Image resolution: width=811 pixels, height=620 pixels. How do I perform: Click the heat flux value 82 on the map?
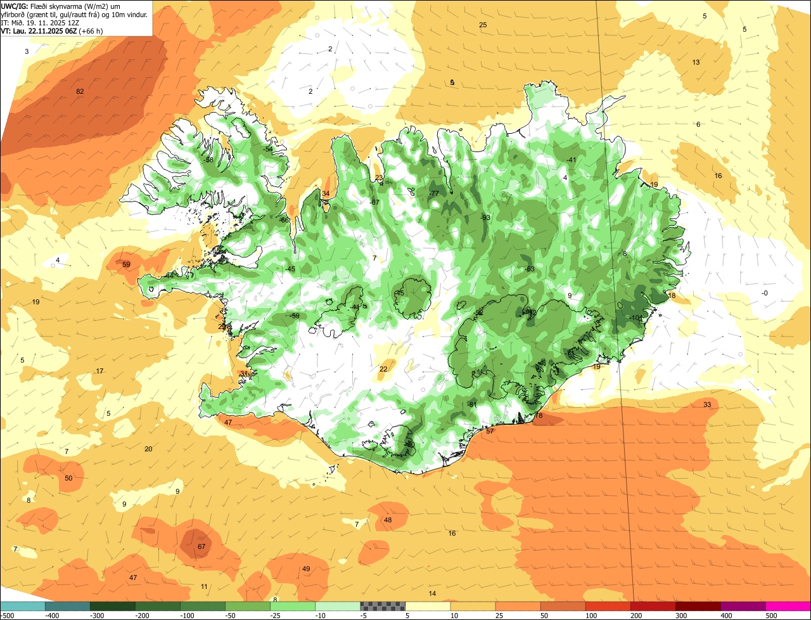point(80,92)
